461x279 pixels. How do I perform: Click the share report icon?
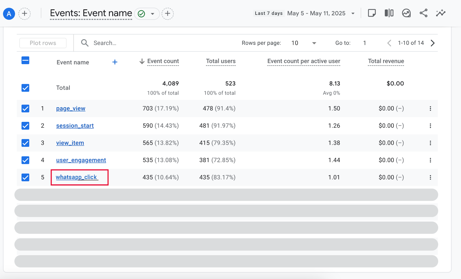click(x=423, y=13)
